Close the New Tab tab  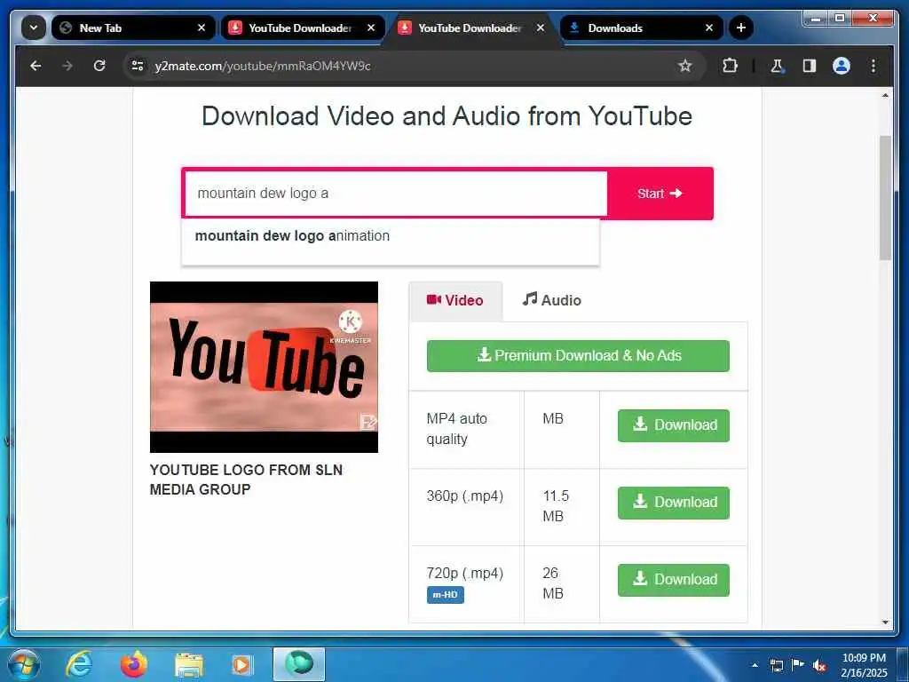click(202, 28)
